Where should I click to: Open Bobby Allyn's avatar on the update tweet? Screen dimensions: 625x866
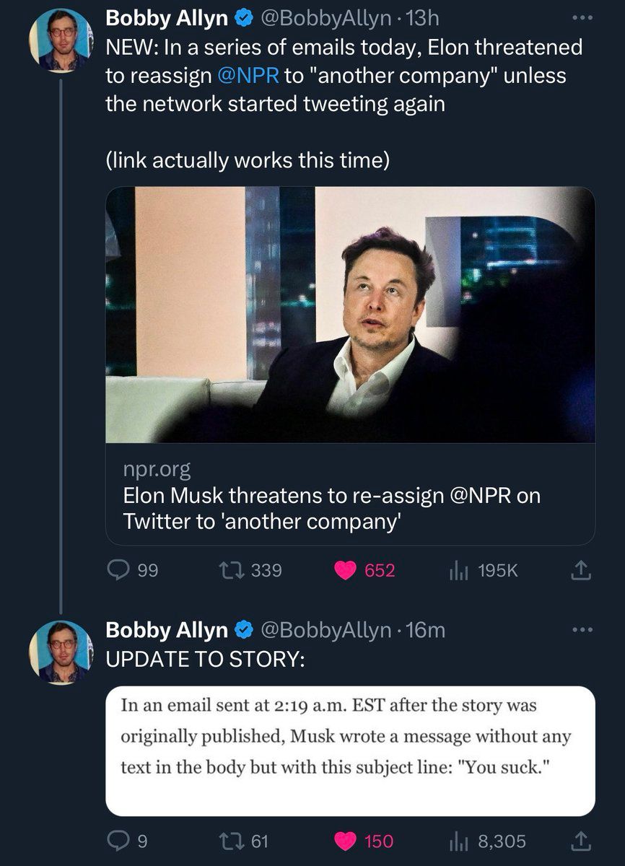pos(61,652)
